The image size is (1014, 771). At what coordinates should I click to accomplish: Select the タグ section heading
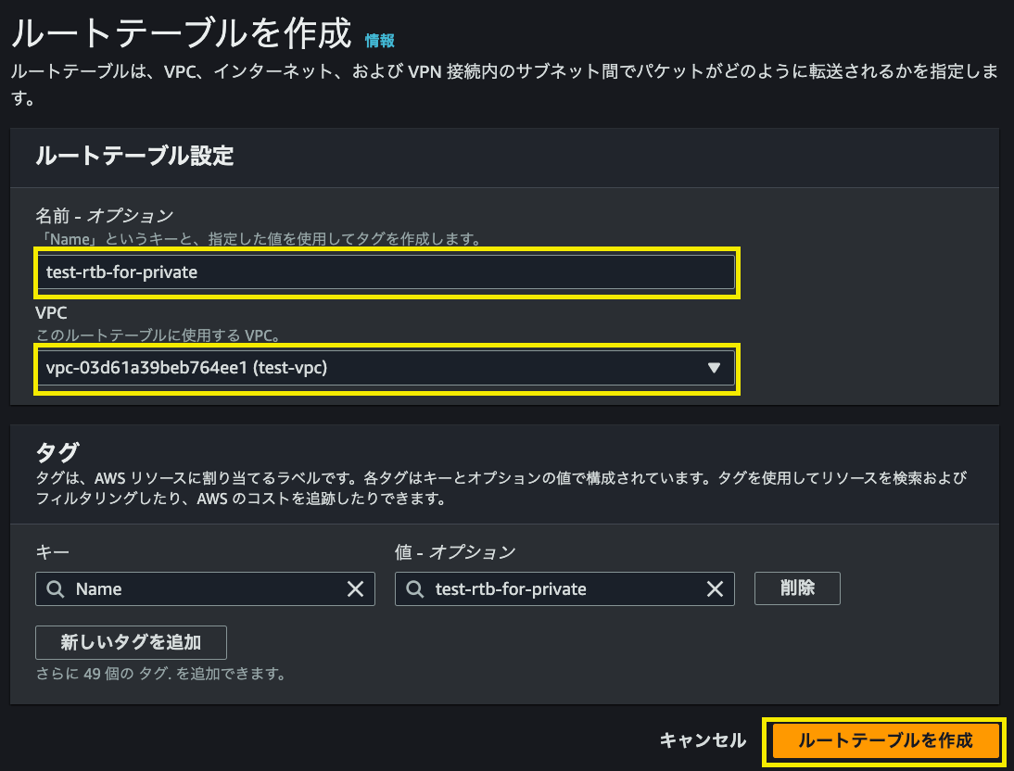point(57,452)
